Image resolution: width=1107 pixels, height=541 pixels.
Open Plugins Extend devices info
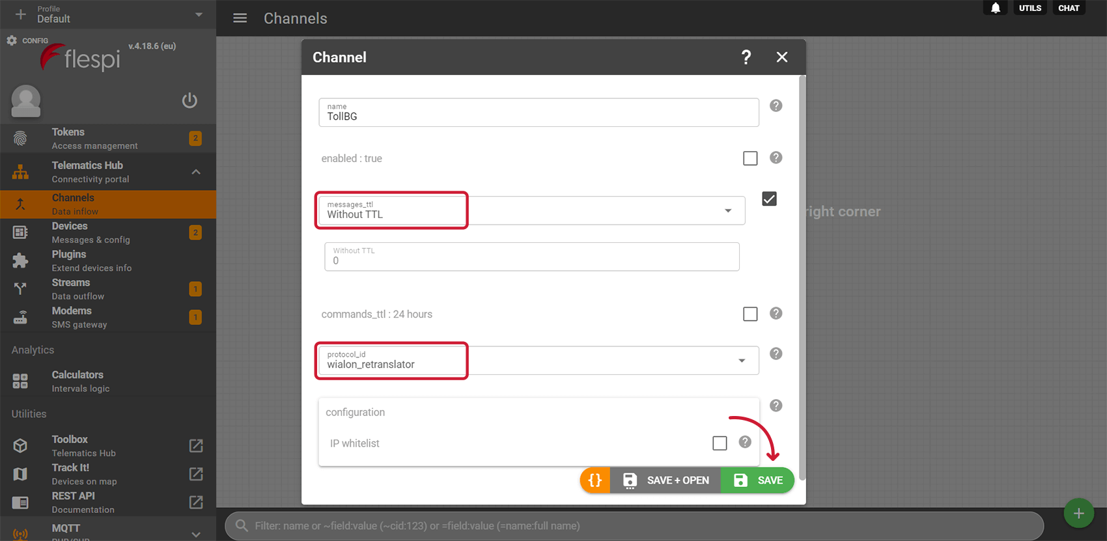click(x=107, y=260)
